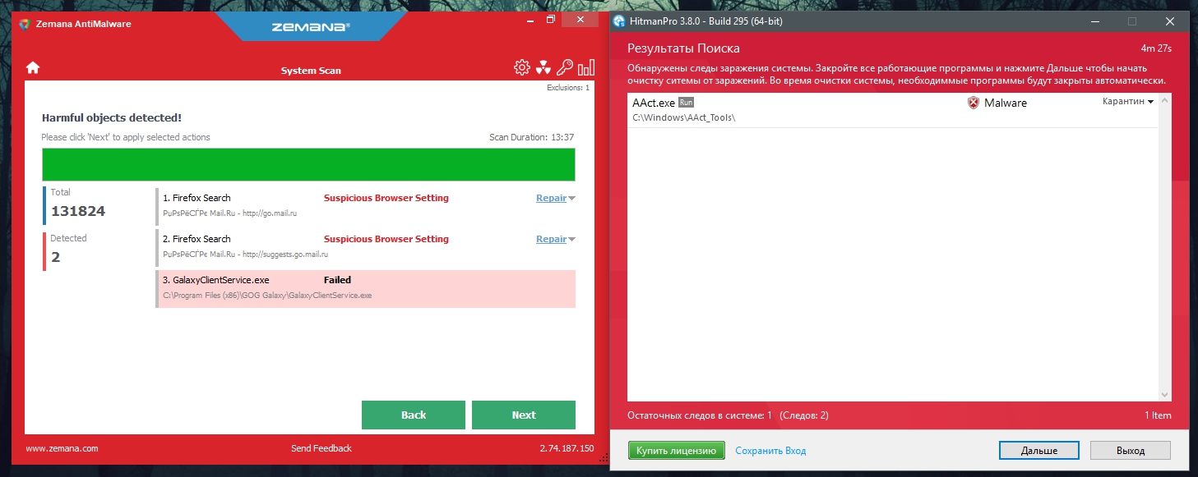Click the Back button in Zemana
1198x477 pixels.
pos(414,415)
